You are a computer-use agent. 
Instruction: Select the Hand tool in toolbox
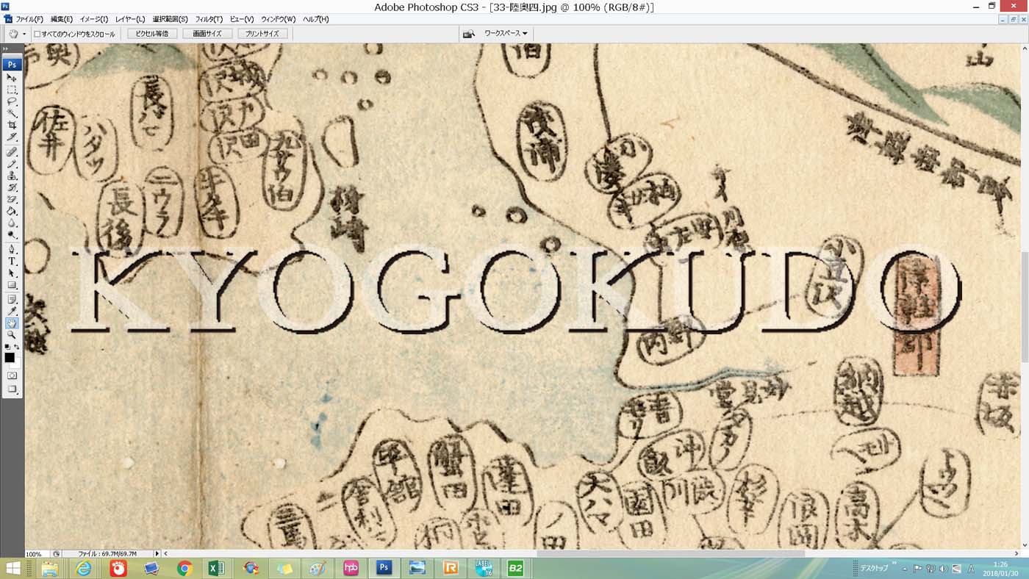coord(12,323)
